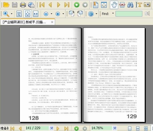
Task: Open zoom in dropdown arrow
Action: [63, 14]
